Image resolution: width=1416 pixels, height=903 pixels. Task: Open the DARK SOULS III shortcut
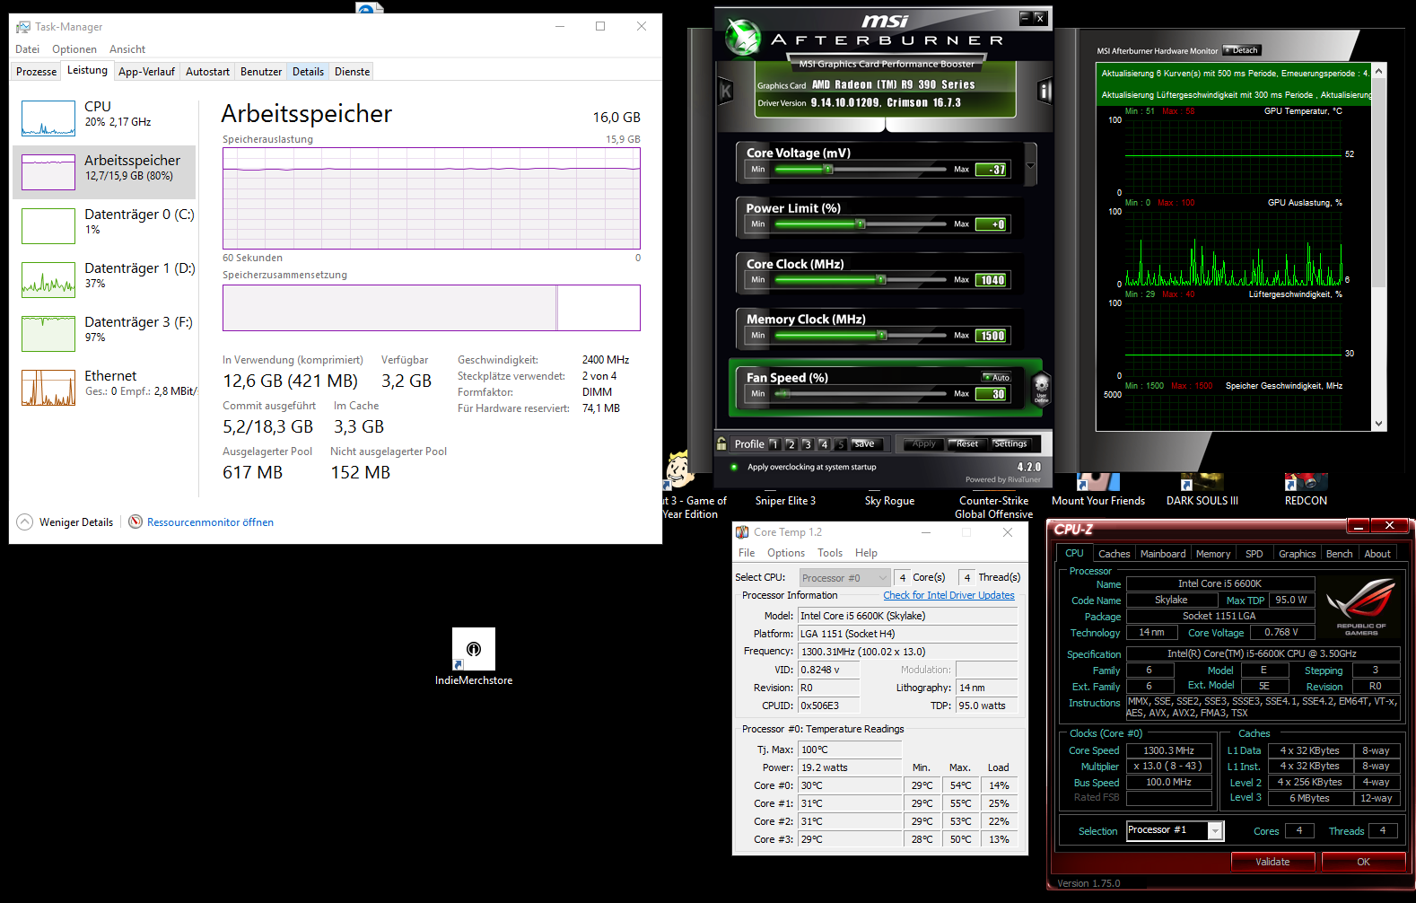[1202, 490]
